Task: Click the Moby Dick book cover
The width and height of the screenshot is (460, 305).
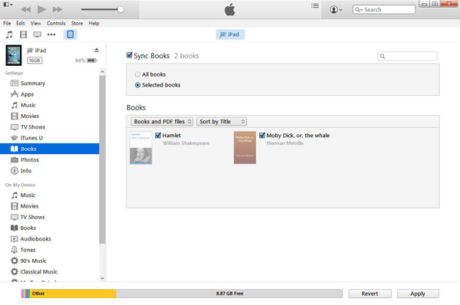Action: (x=245, y=147)
